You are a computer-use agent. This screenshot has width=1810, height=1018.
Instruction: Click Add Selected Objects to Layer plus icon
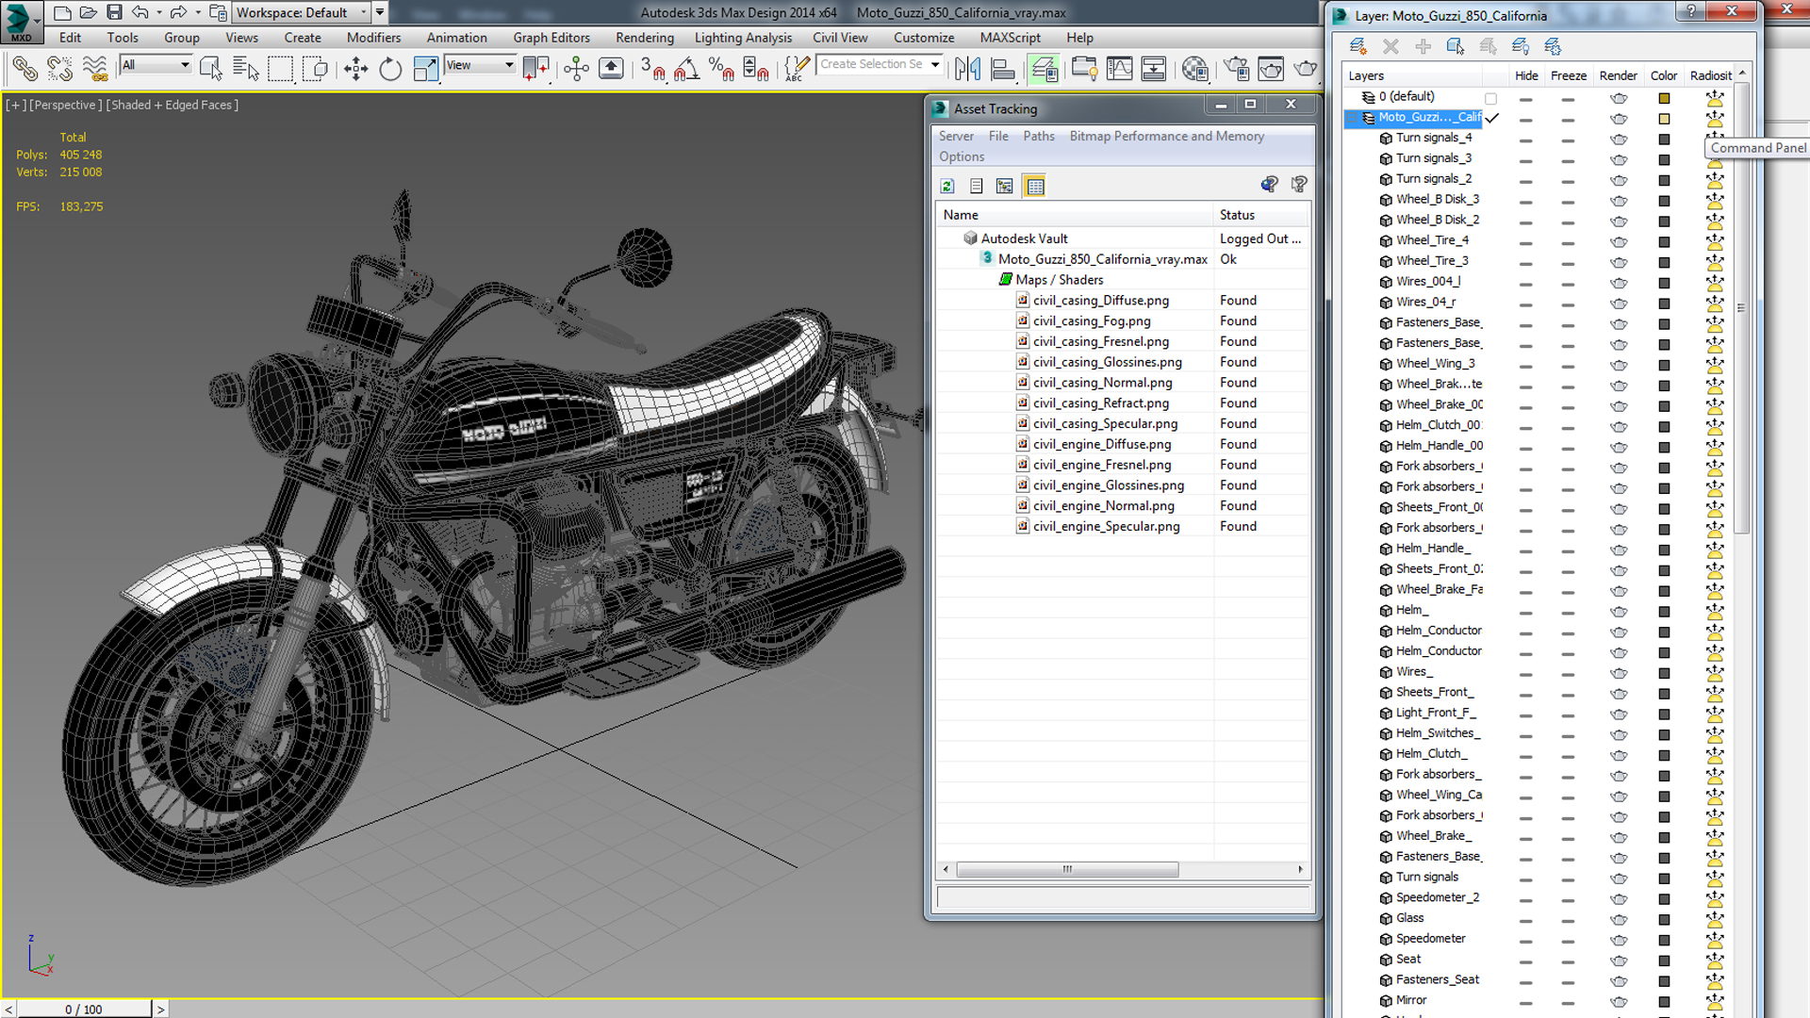(1423, 46)
